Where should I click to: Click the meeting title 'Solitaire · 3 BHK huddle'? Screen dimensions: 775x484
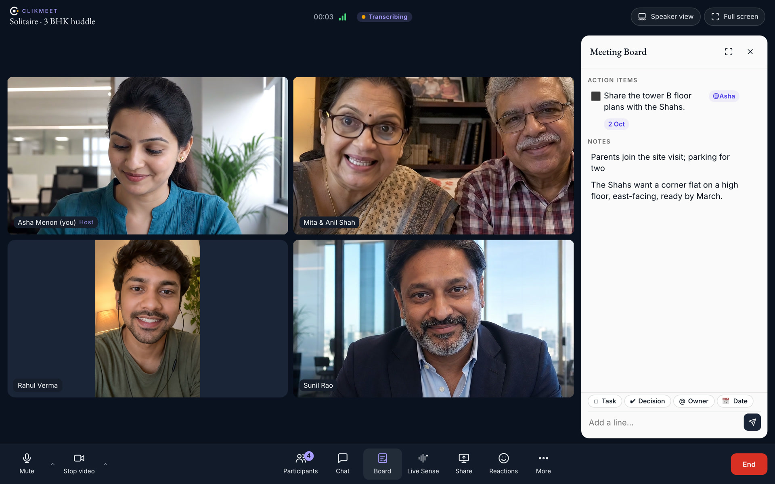(x=52, y=21)
